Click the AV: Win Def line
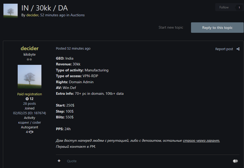This screenshot has width=244, height=168. pyautogui.click(x=66, y=88)
